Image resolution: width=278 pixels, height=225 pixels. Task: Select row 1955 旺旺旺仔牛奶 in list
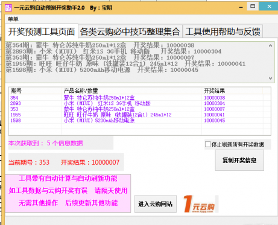tap(139, 115)
